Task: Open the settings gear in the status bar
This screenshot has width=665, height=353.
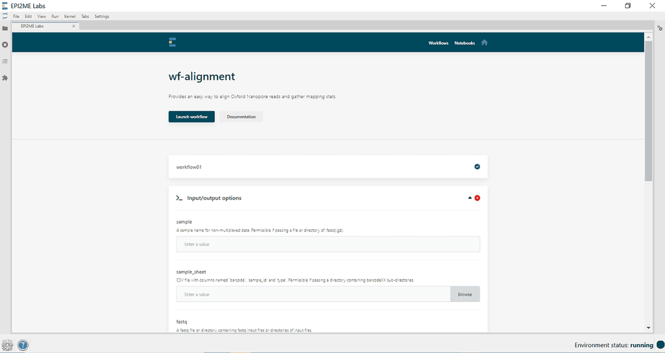Action: pyautogui.click(x=9, y=345)
